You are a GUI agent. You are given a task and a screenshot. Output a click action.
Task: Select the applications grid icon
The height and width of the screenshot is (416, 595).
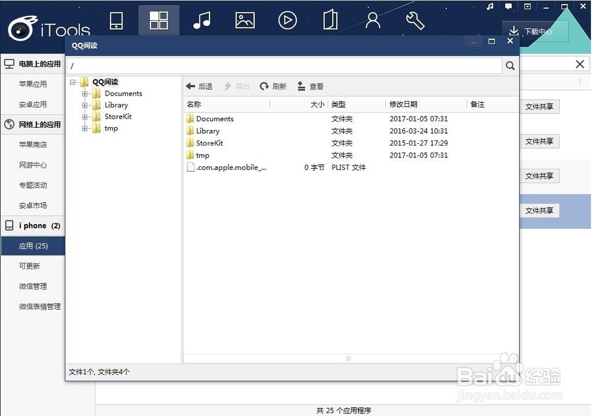[159, 20]
